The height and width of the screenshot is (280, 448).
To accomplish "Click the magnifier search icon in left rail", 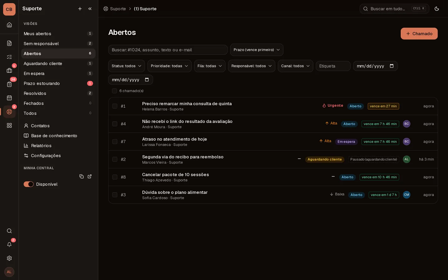I will (9, 231).
